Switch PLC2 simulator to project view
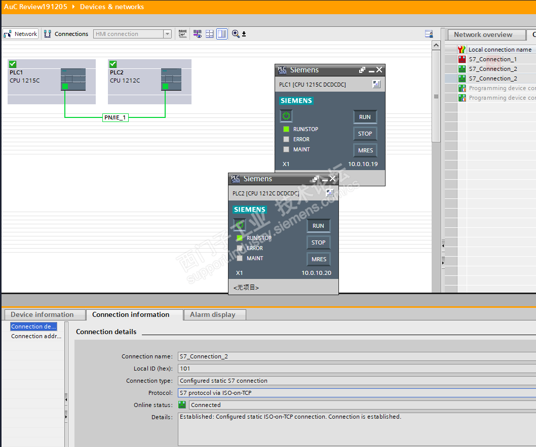This screenshot has width=536, height=447. click(x=329, y=193)
